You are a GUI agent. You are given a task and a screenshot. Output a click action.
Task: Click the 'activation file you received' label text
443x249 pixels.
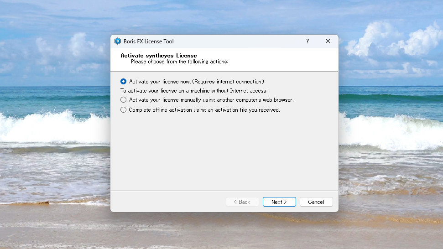tap(244, 110)
